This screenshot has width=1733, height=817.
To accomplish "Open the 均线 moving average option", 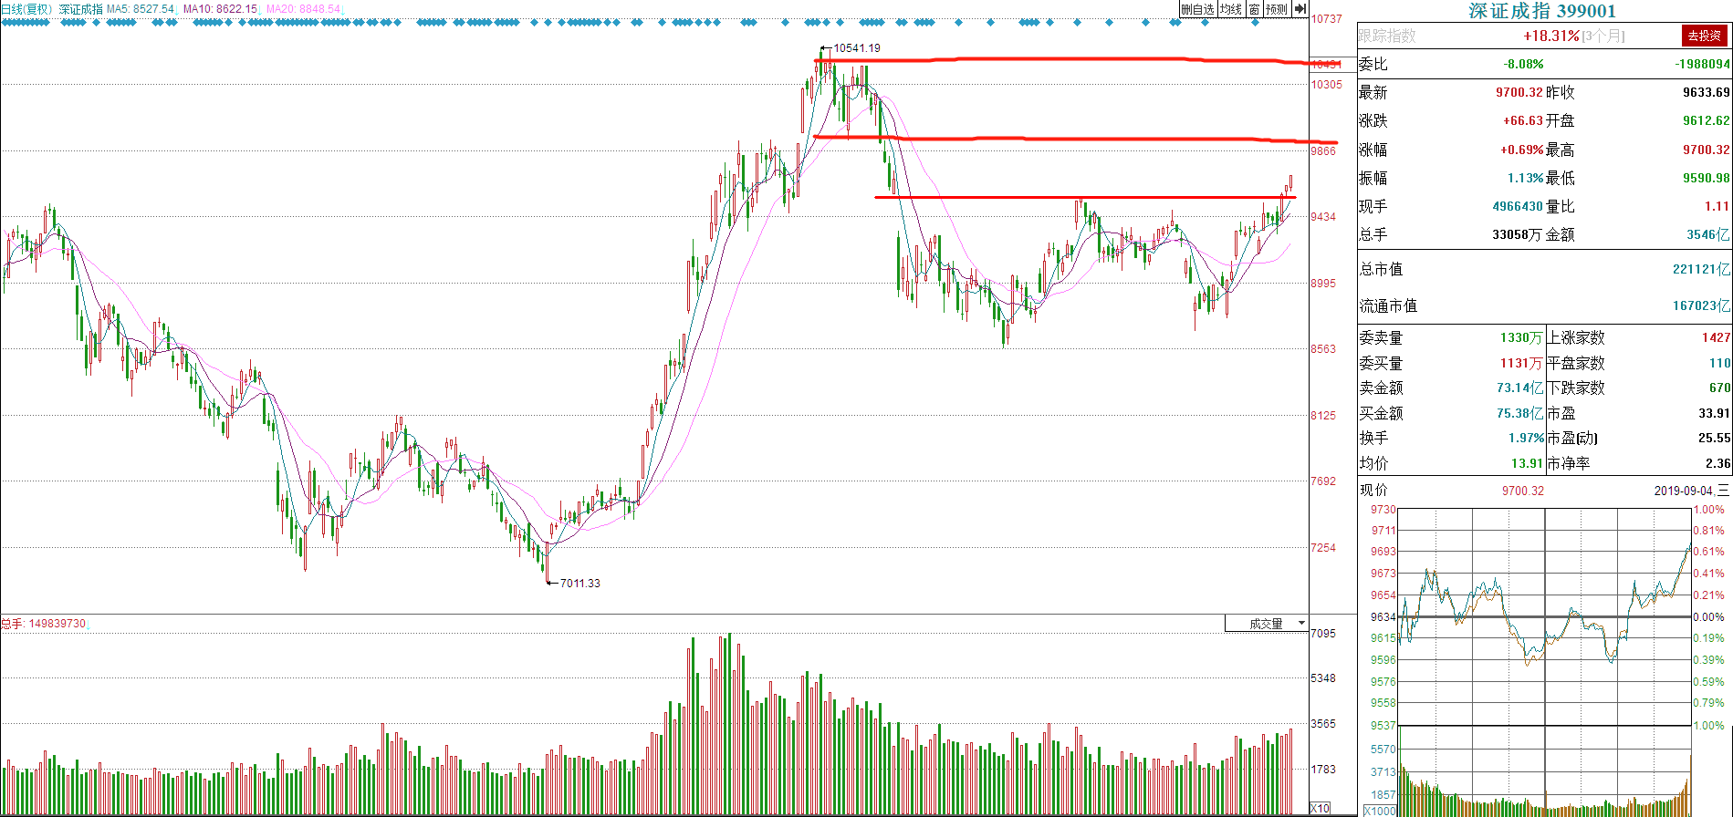I will point(1231,9).
